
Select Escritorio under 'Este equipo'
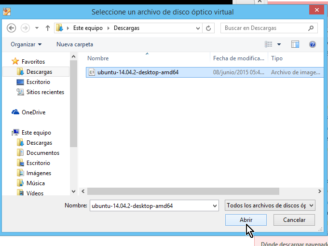[38, 163]
